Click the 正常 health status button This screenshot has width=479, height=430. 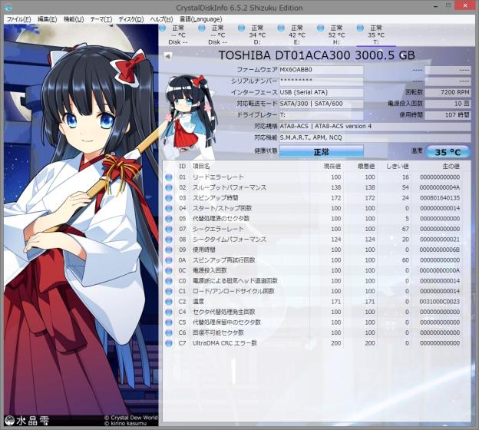[x=322, y=151]
